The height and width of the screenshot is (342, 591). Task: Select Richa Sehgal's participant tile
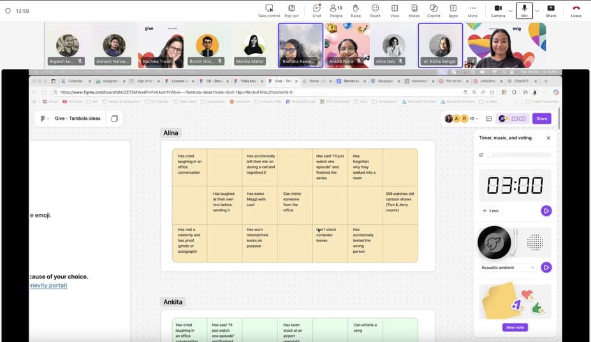[x=441, y=45]
